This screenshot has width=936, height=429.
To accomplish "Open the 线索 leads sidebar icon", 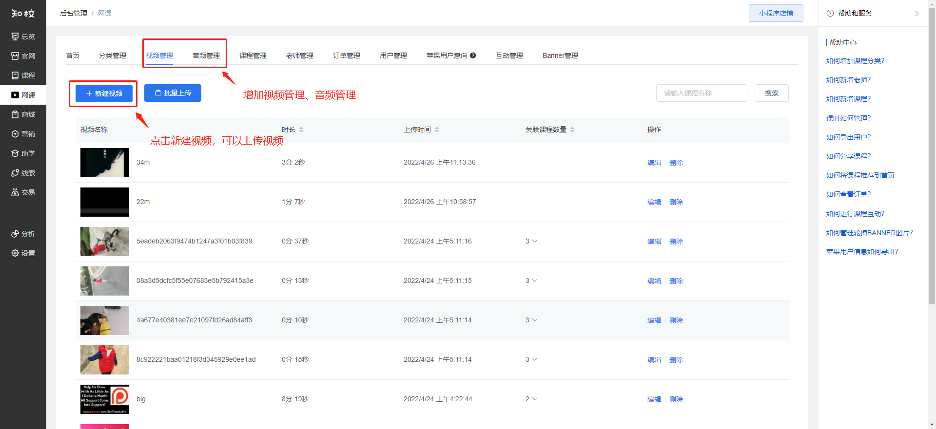I will (x=15, y=173).
